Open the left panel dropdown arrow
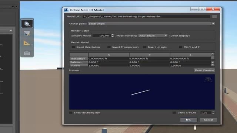Image resolution: width=237 pixels, height=133 pixels. pos(11,31)
